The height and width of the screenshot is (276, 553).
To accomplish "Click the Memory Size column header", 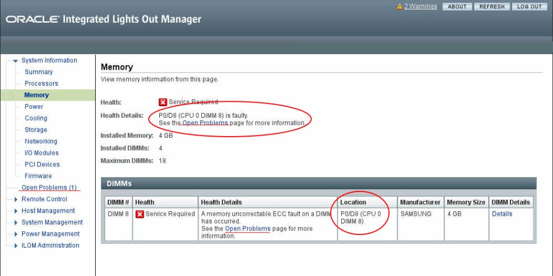I will (466, 202).
